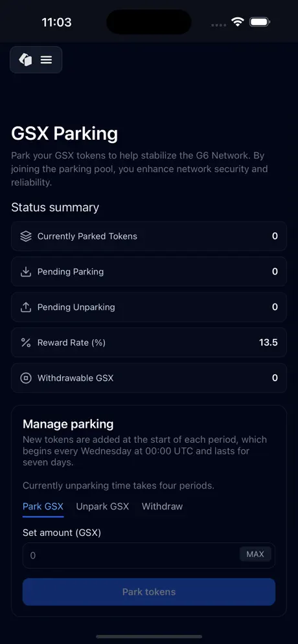The image size is (298, 644).
Task: Click the download icon beside Pending Parking
Action: pyautogui.click(x=26, y=271)
